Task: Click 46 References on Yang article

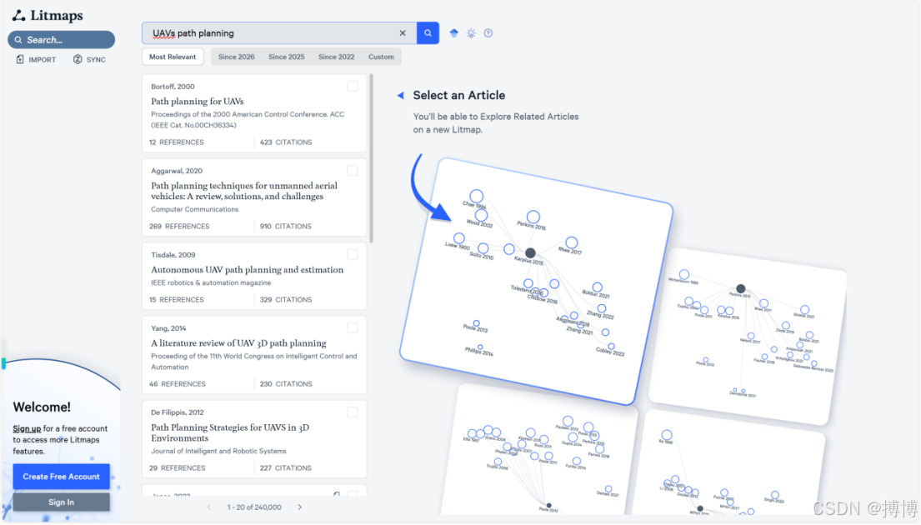Action: pyautogui.click(x=178, y=384)
